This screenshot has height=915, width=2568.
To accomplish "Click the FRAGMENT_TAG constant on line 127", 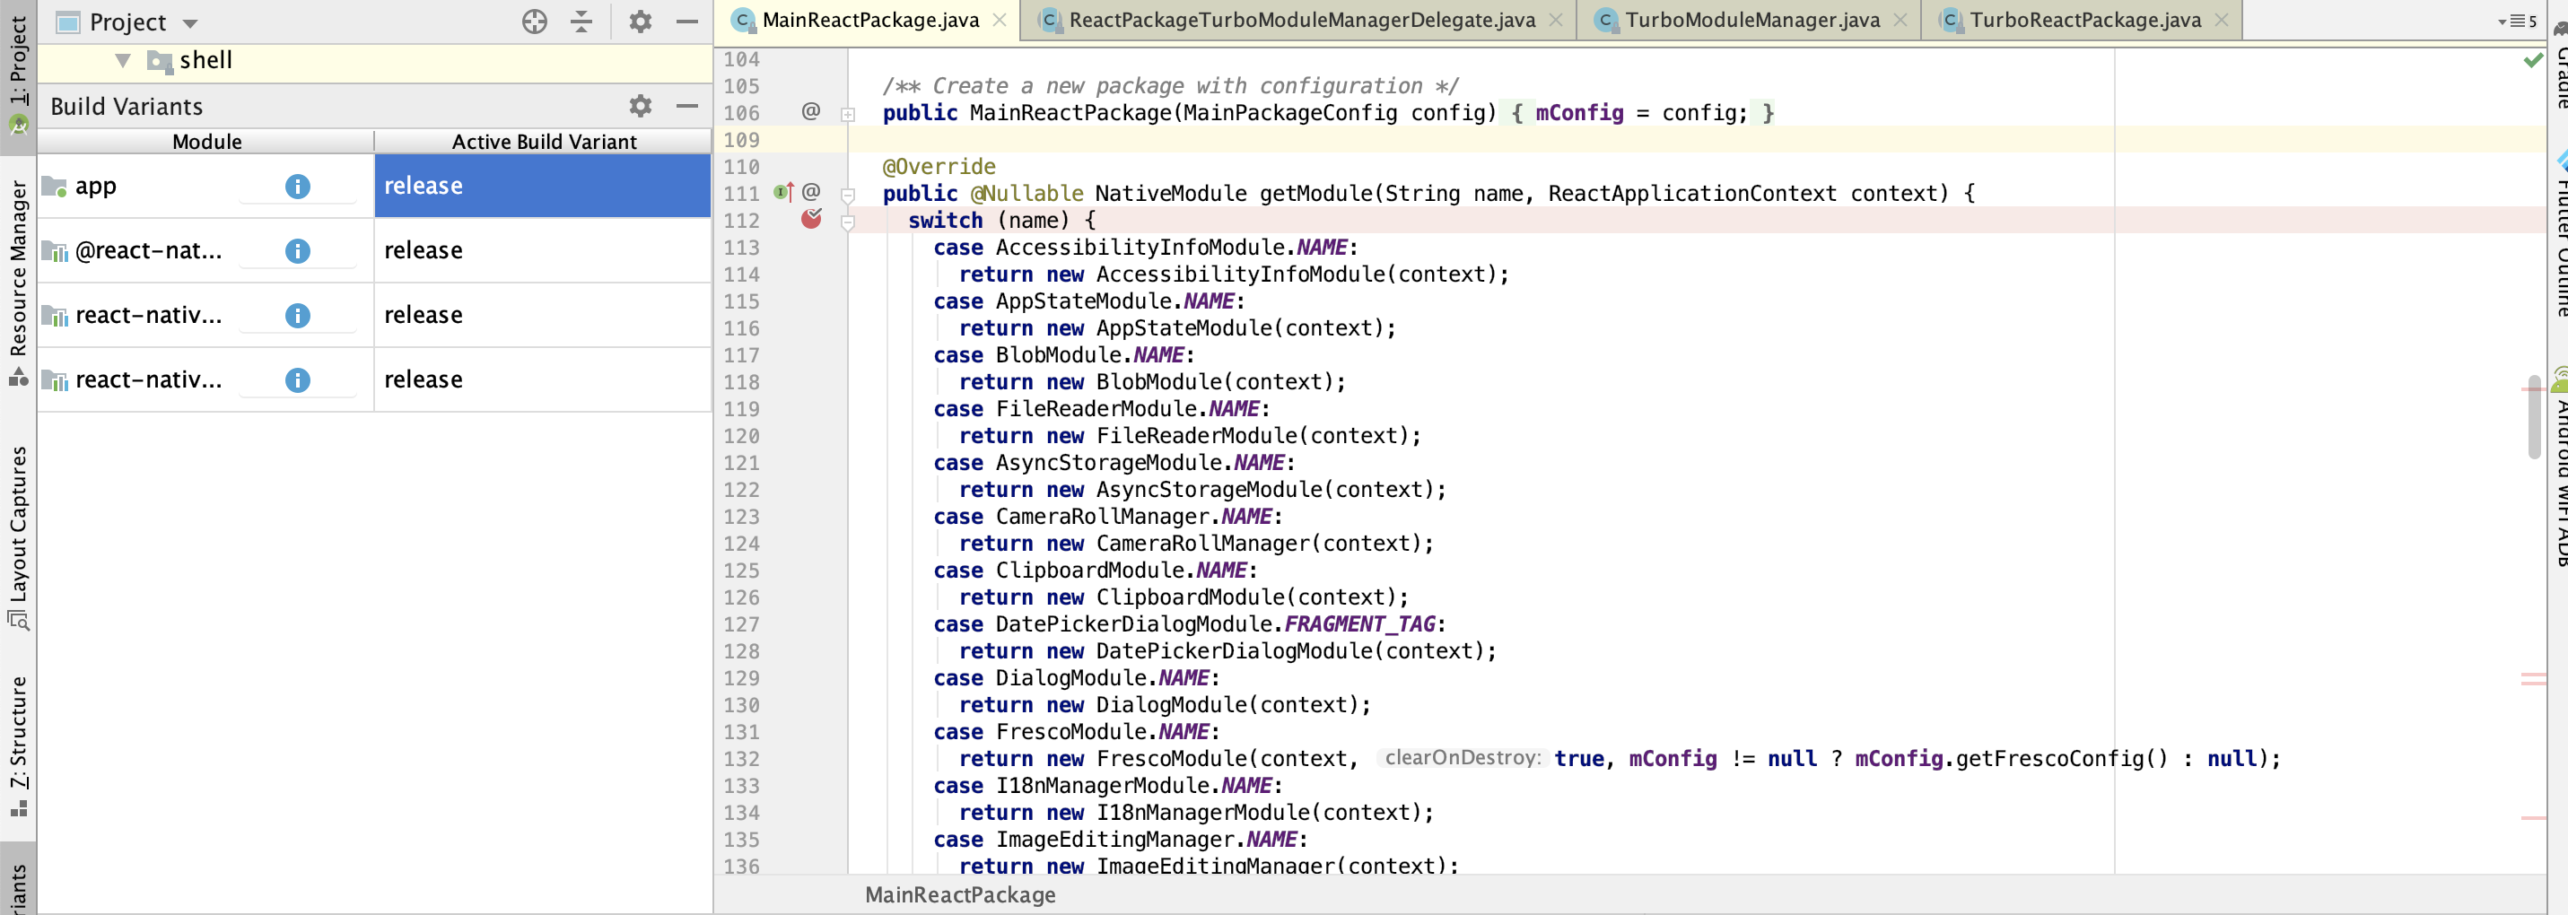I will (x=1358, y=625).
